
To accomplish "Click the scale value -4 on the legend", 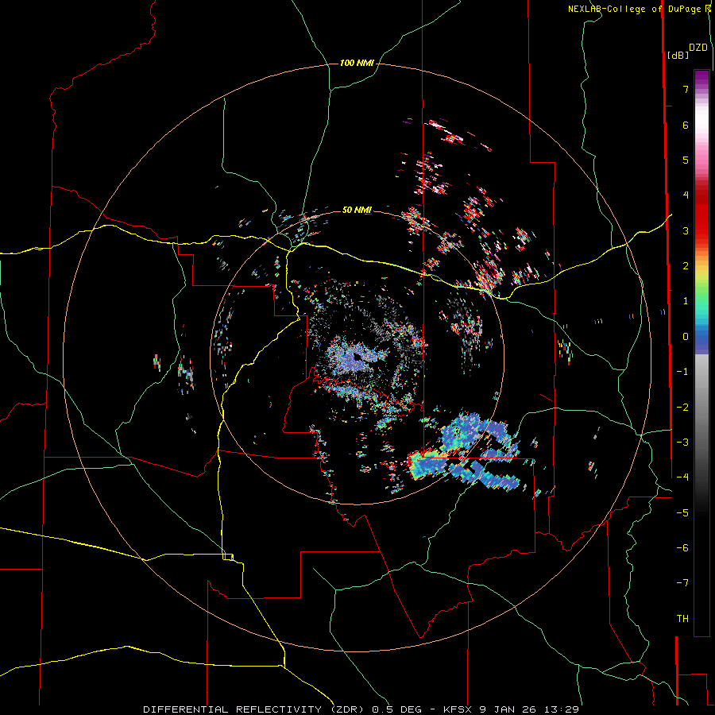I will (x=682, y=477).
